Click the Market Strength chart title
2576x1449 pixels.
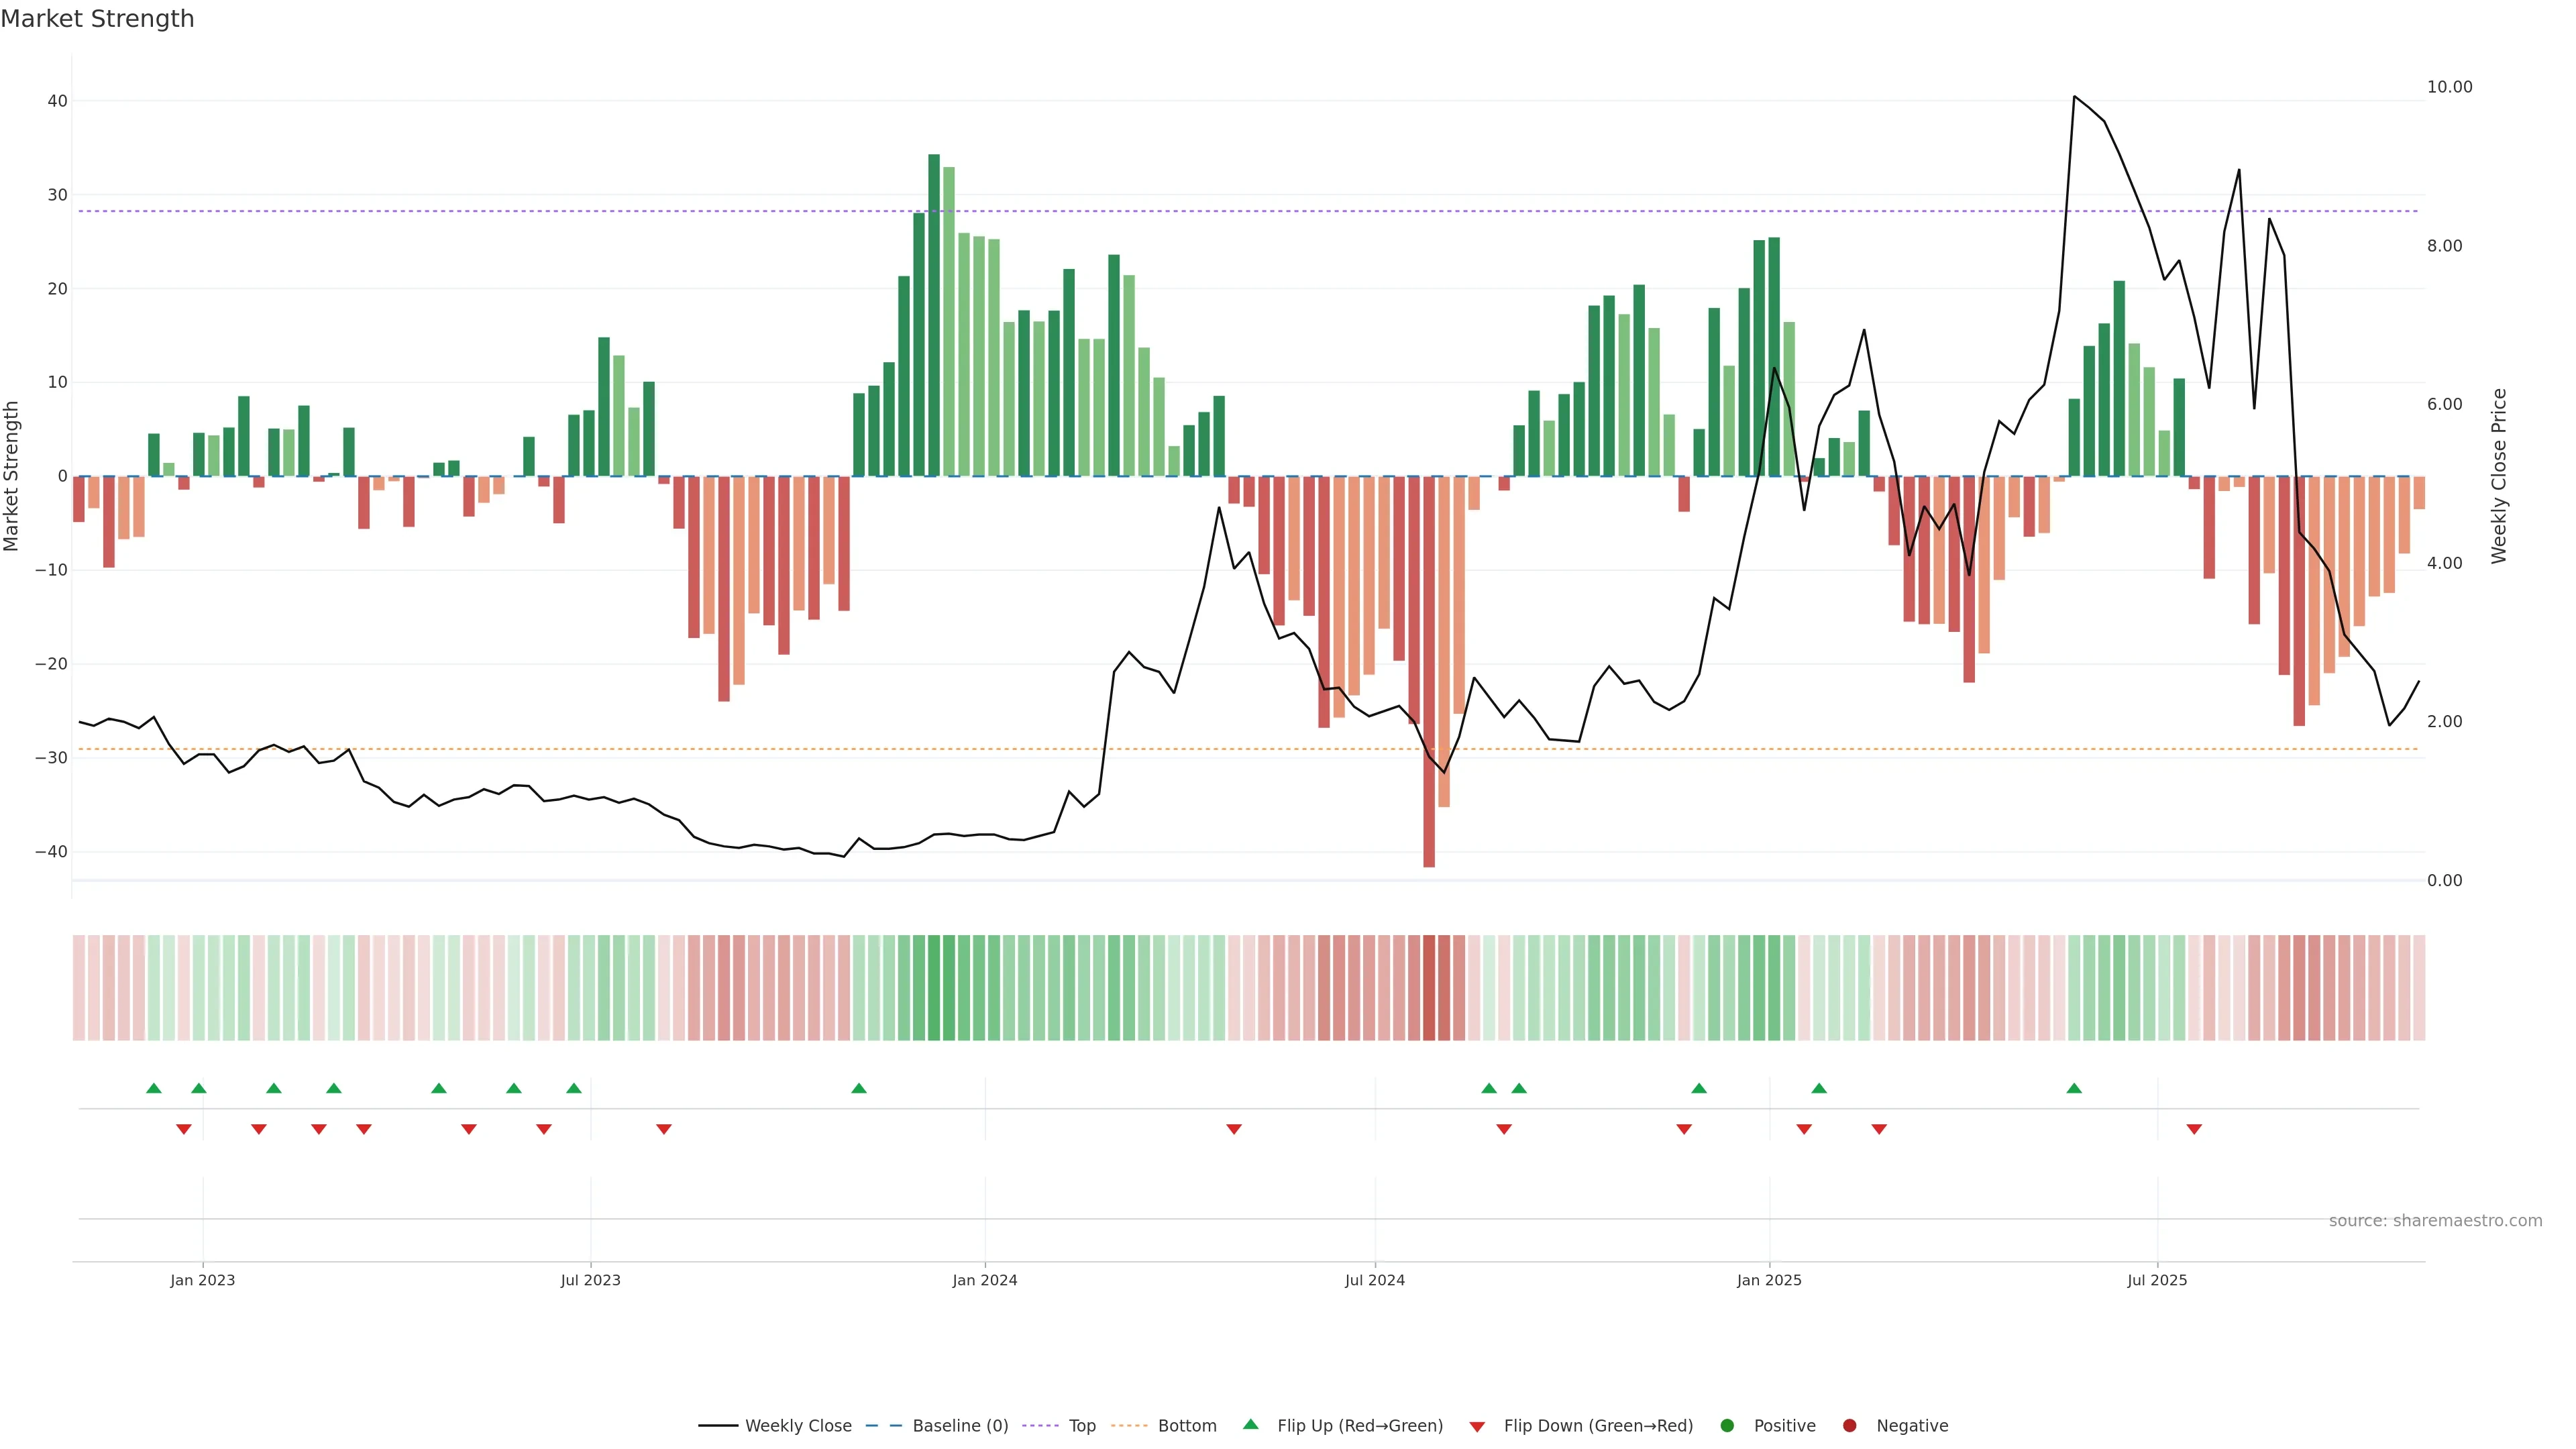pos(98,19)
